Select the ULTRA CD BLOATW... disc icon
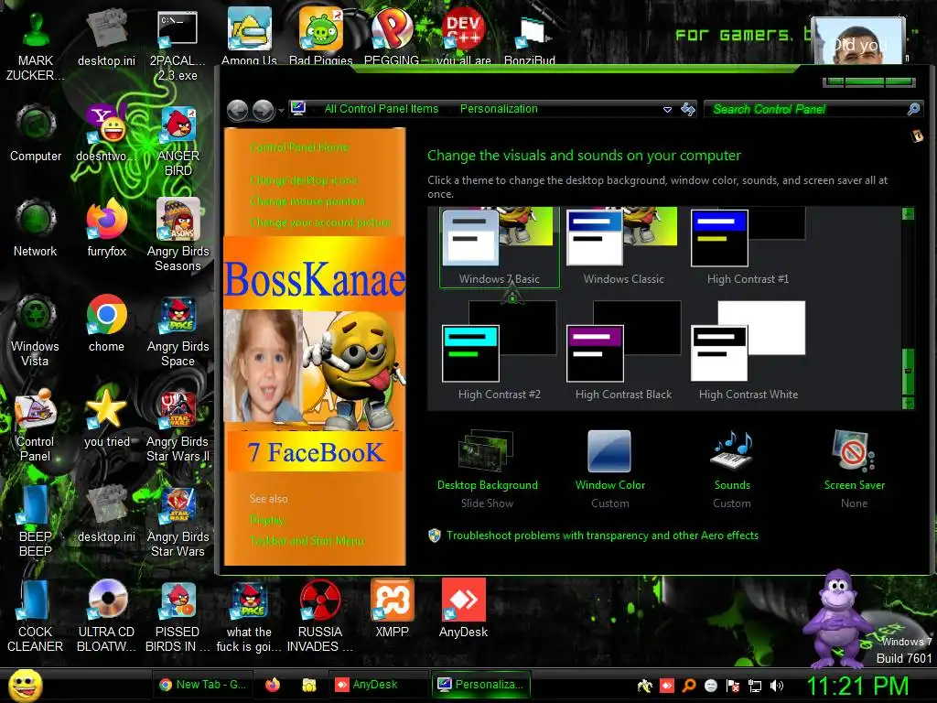 pyautogui.click(x=106, y=616)
